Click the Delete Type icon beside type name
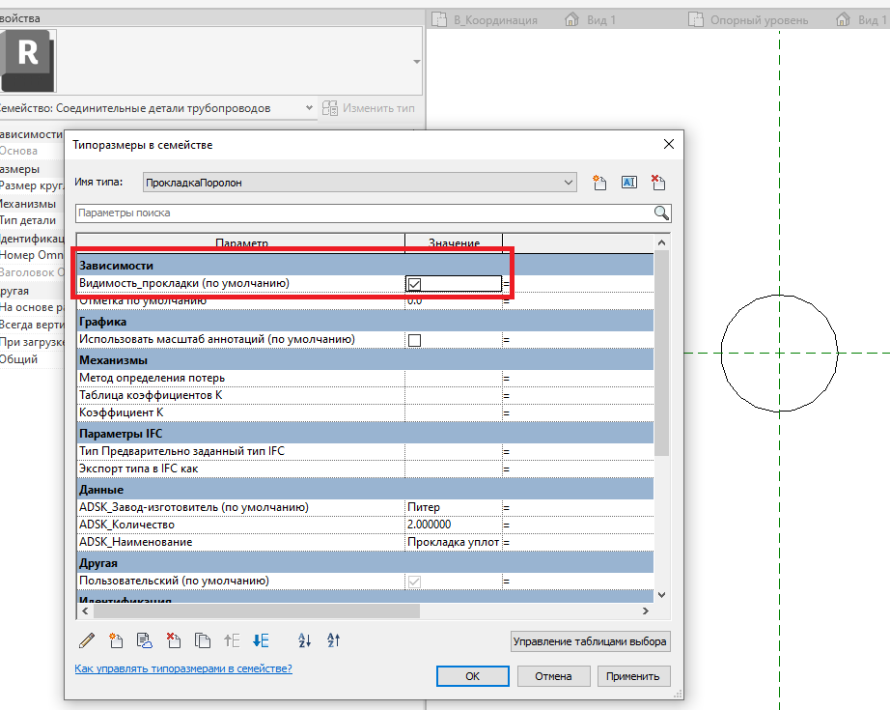 click(659, 182)
